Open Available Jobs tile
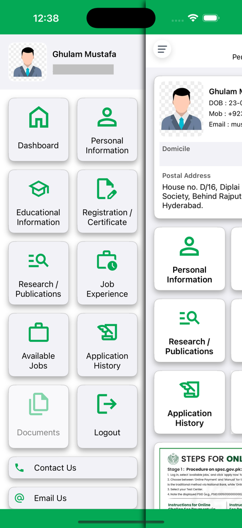This screenshot has width=242, height=528. pyautogui.click(x=38, y=345)
